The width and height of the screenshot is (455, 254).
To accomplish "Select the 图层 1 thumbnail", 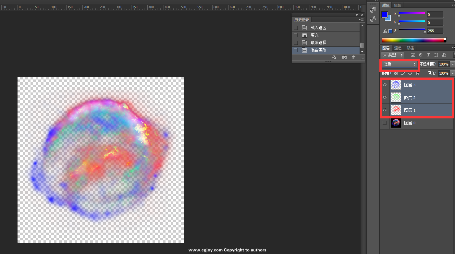I will click(x=396, y=110).
